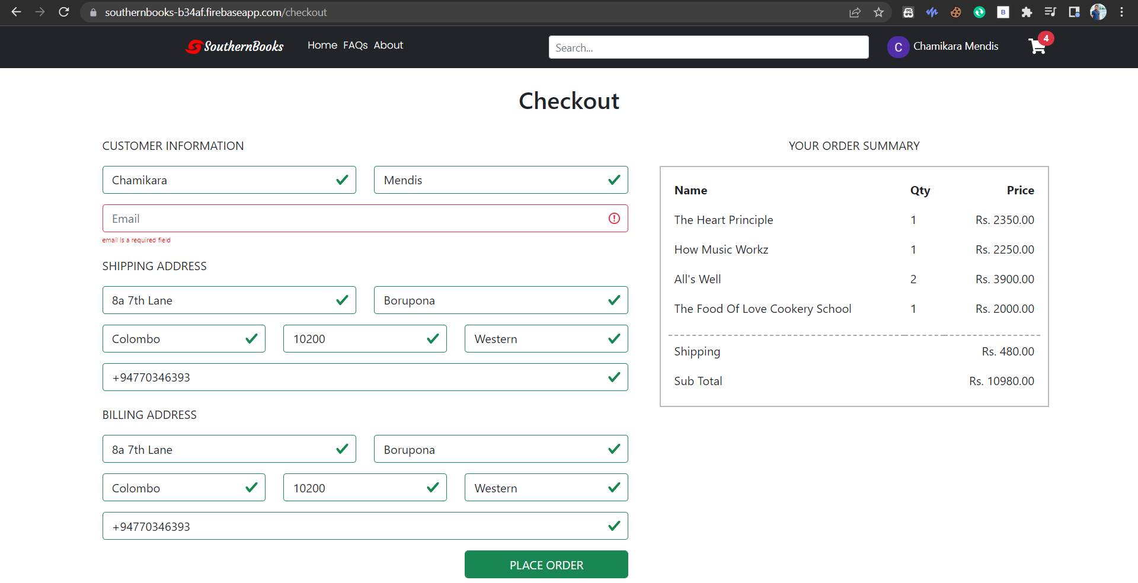
Task: Click inside the Search field
Action: [708, 47]
